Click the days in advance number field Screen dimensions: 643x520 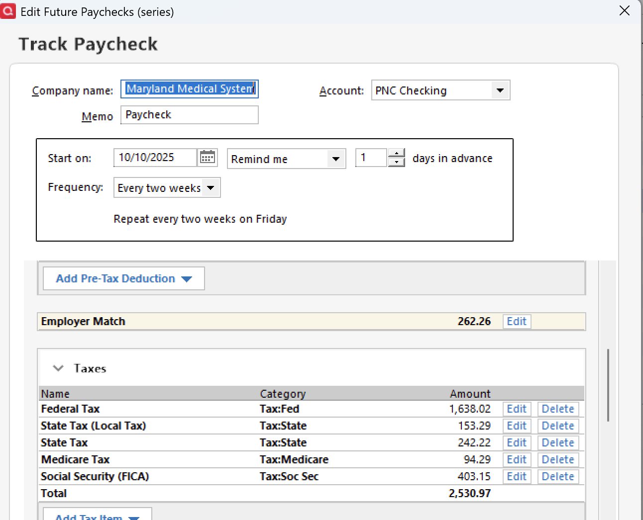(371, 158)
